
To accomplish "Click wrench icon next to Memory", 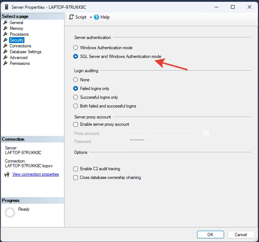I will [5, 28].
